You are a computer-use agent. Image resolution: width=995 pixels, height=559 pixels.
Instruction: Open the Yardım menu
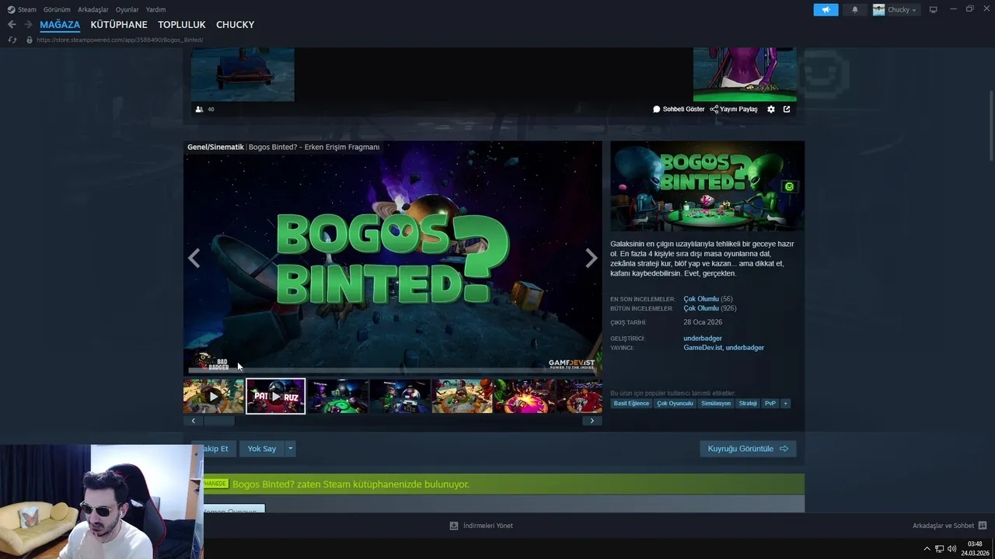[x=155, y=9]
